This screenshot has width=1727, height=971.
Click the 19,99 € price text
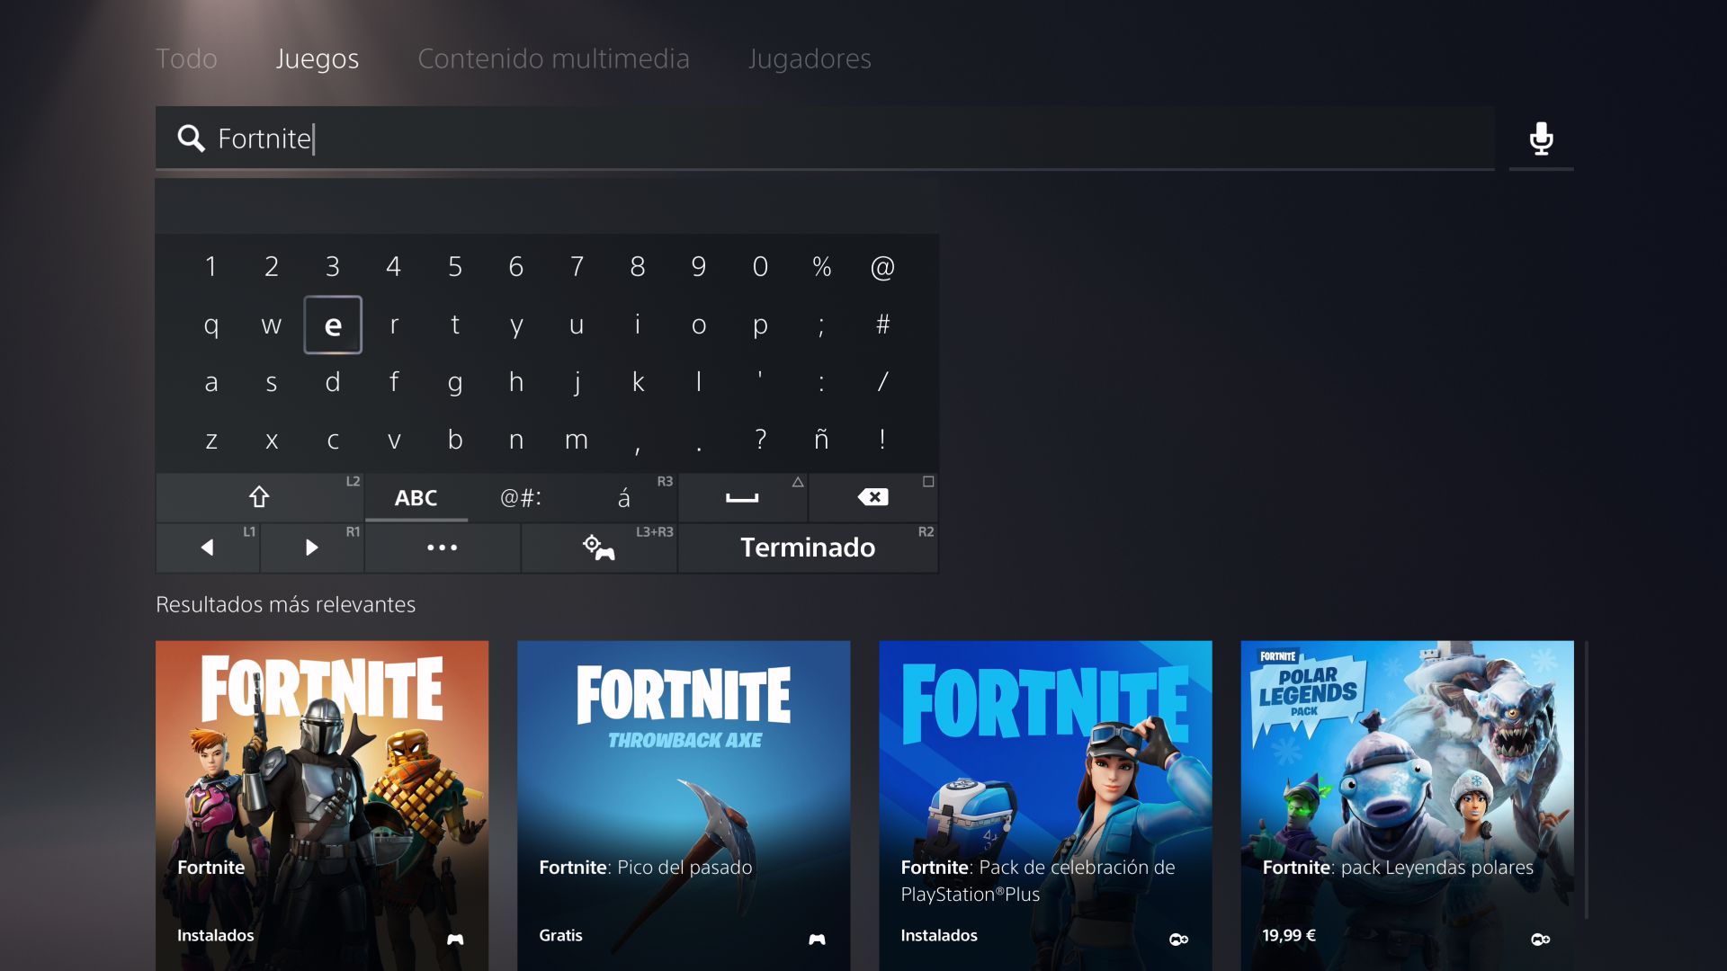click(x=1289, y=936)
